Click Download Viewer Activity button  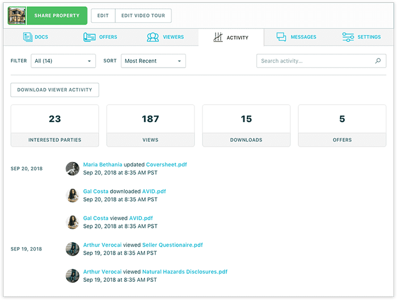point(55,90)
